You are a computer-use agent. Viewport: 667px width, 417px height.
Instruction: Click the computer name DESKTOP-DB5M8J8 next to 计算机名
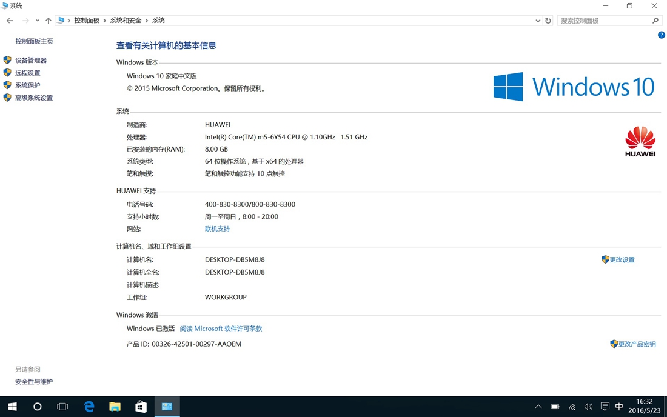pyautogui.click(x=235, y=260)
